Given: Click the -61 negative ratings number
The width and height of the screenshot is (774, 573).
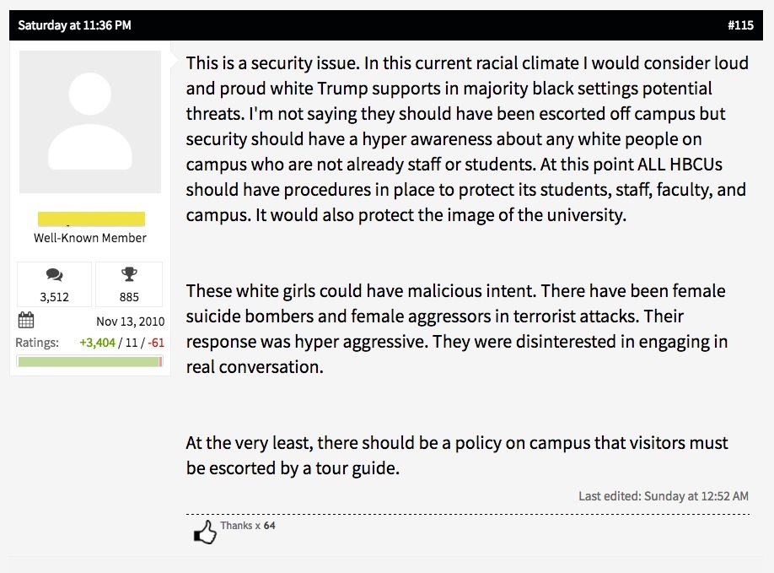Looking at the screenshot, I should coord(156,343).
